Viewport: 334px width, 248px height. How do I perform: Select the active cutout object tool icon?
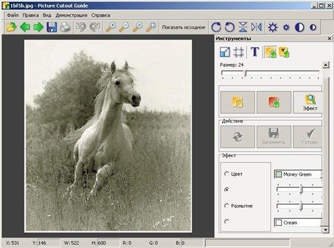[x=271, y=52]
